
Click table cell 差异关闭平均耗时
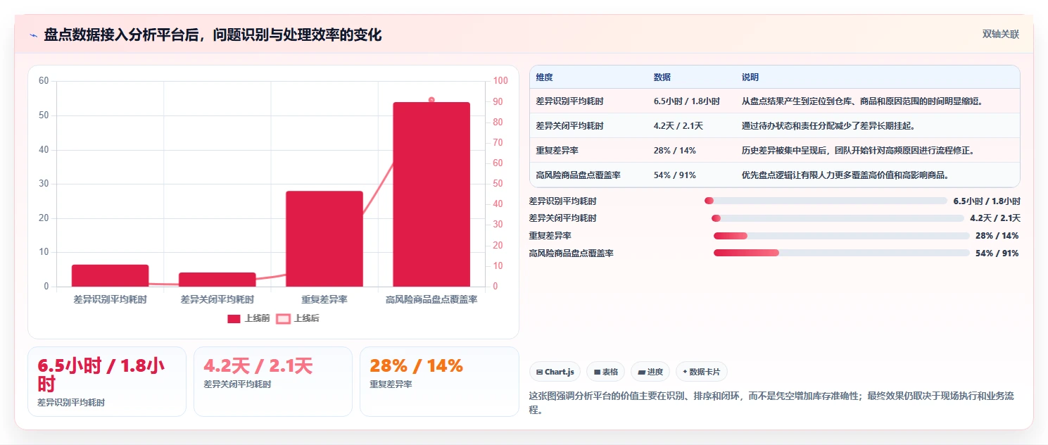point(569,126)
